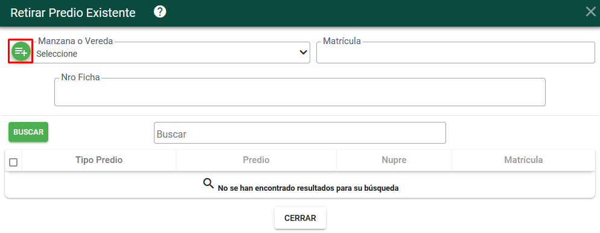Sort by the Nupre column header
600x233 pixels.
(x=394, y=160)
